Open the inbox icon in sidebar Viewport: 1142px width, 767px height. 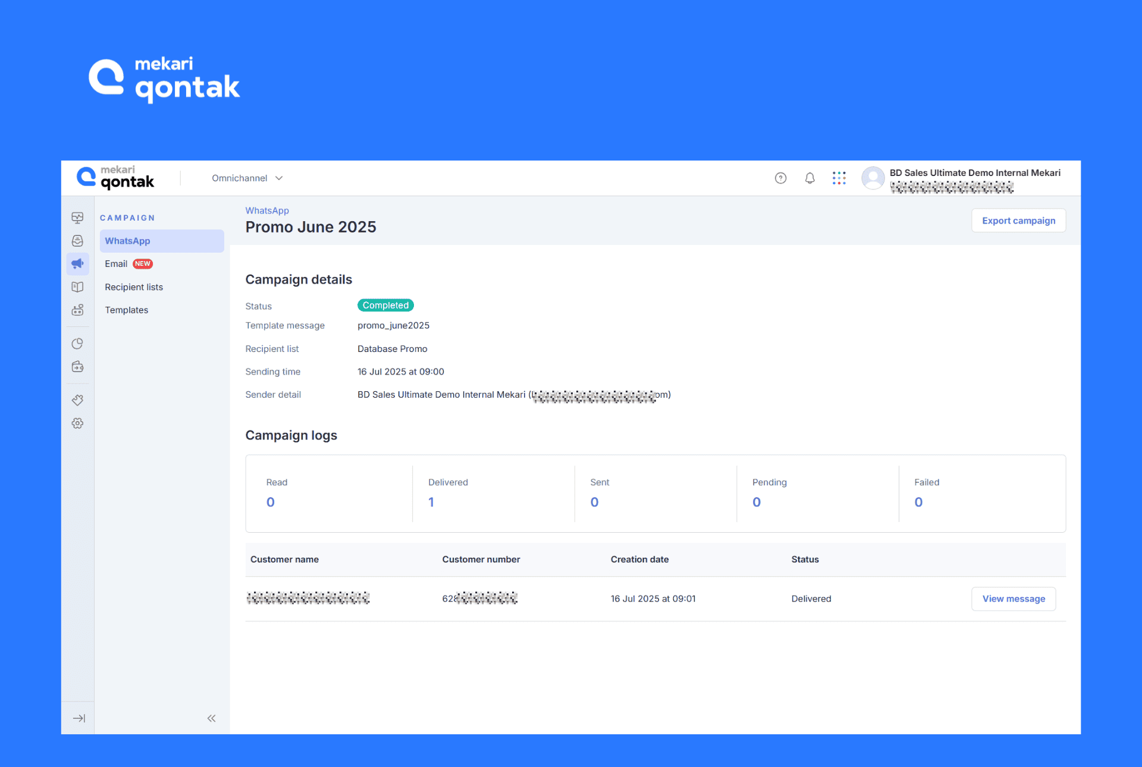[77, 241]
